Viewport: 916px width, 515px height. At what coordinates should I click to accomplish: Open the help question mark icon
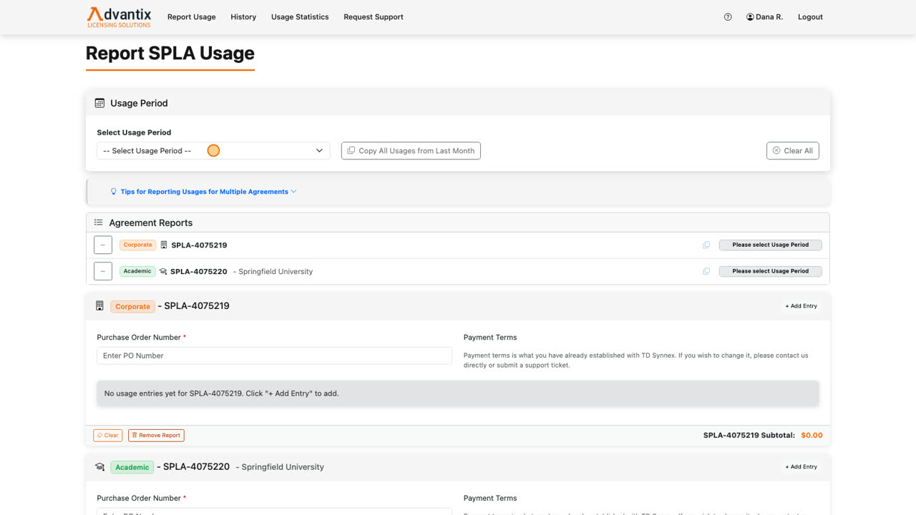coord(728,17)
